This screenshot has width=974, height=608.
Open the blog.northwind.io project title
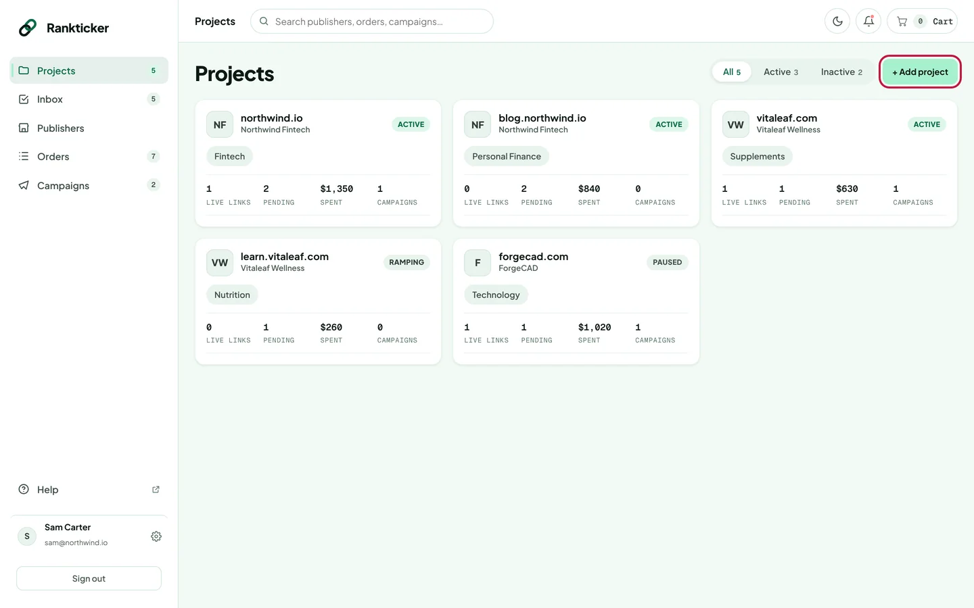coord(542,118)
